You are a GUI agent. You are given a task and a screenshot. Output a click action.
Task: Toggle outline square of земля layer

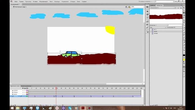pos(27,94)
